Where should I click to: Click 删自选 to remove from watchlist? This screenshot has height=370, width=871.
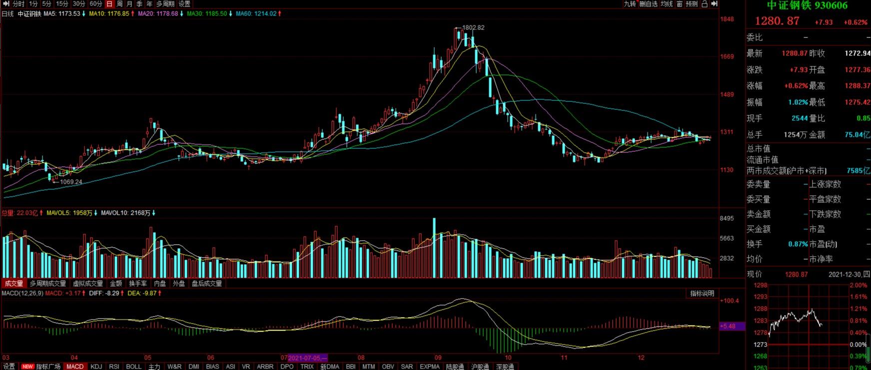click(x=649, y=4)
